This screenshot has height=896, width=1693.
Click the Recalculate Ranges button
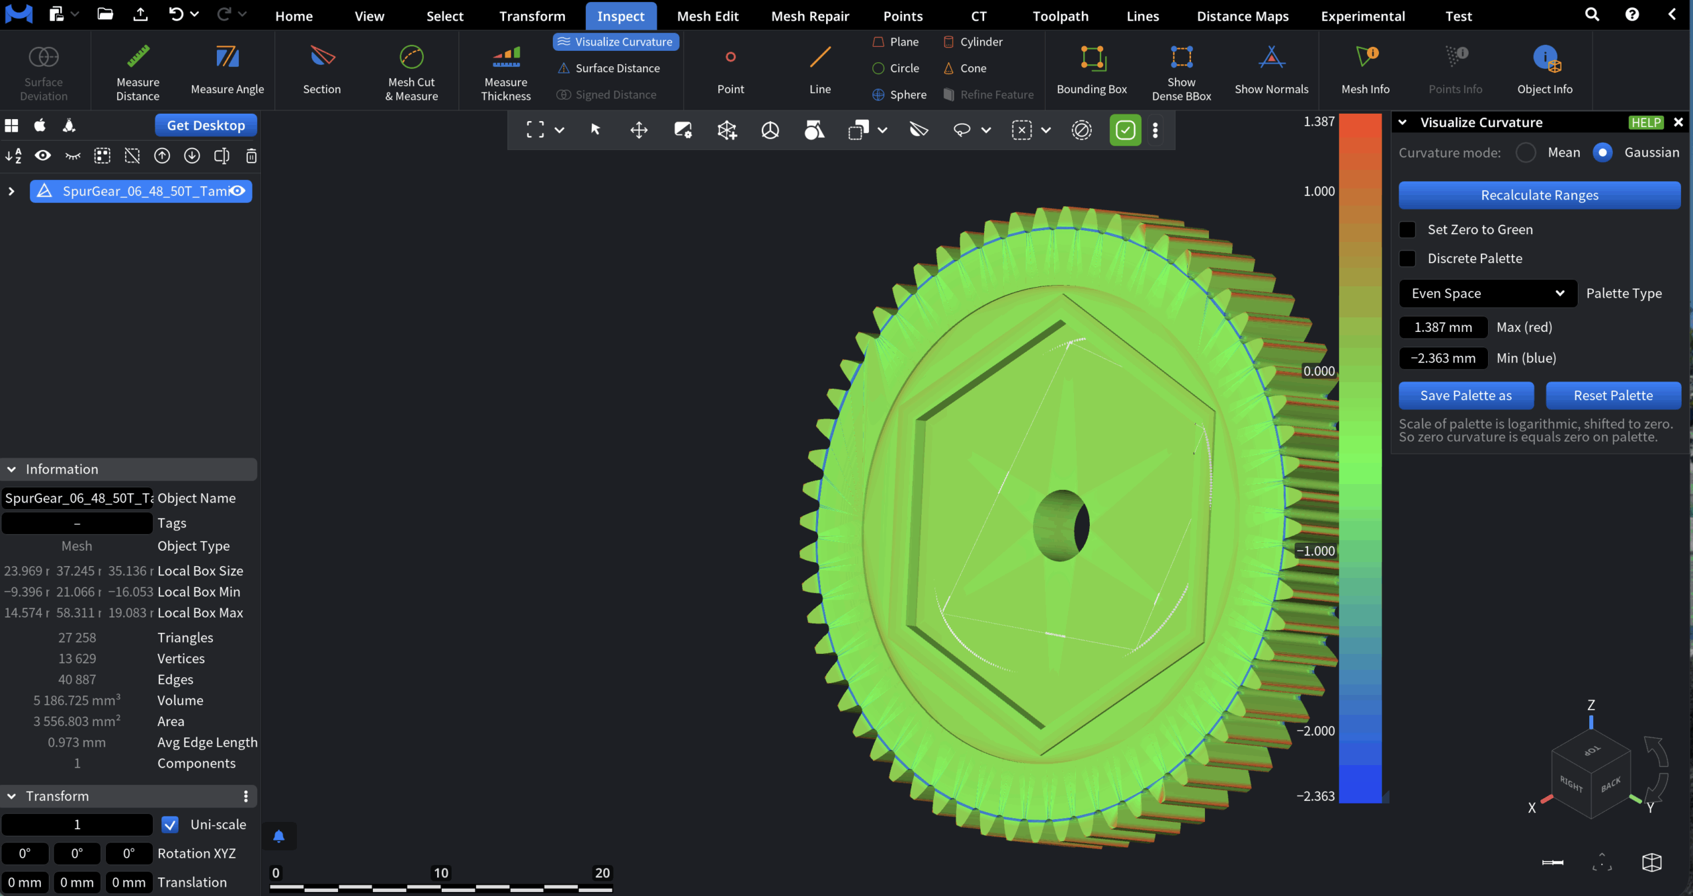(1539, 195)
